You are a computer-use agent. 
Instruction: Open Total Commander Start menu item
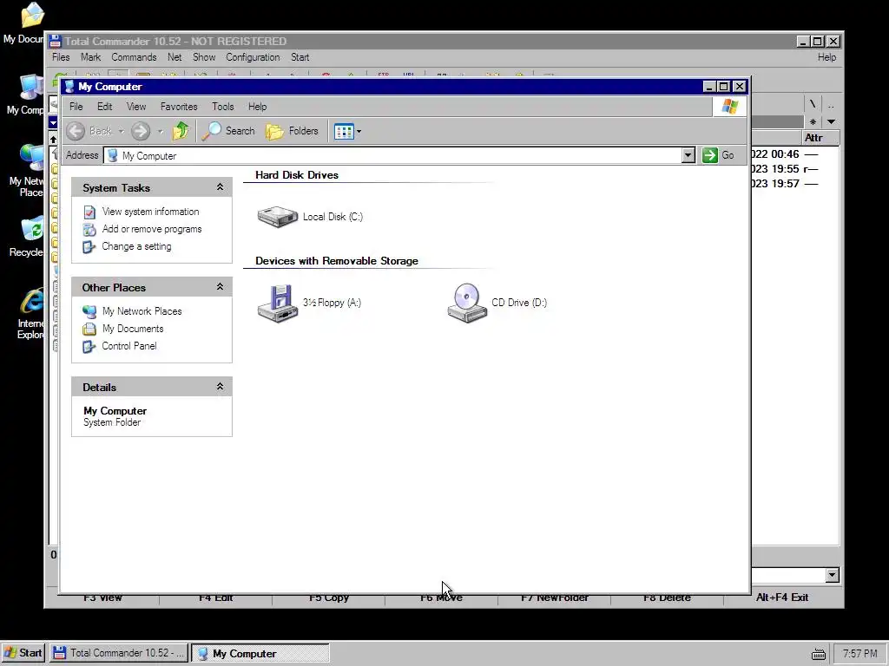[x=300, y=57]
